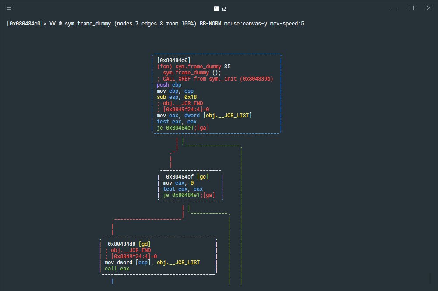The width and height of the screenshot is (438, 291).
Task: Select 'mov dword [esp], obj.__JCR_LIST' instruction
Action: (152, 263)
